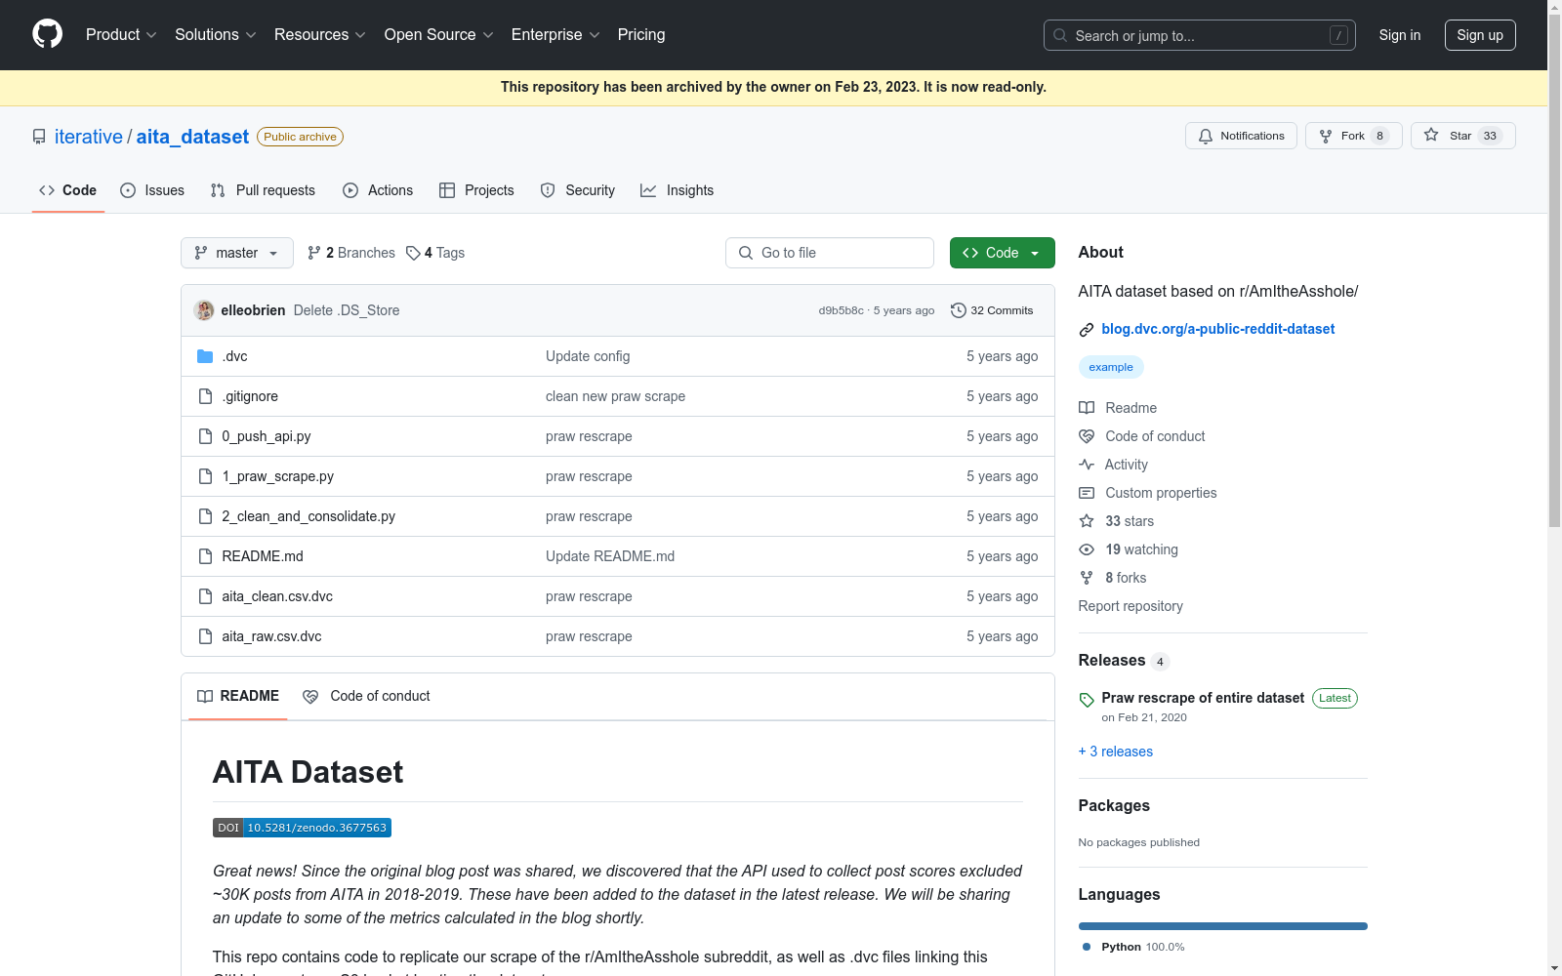Open the iterative owner link

coord(89,137)
